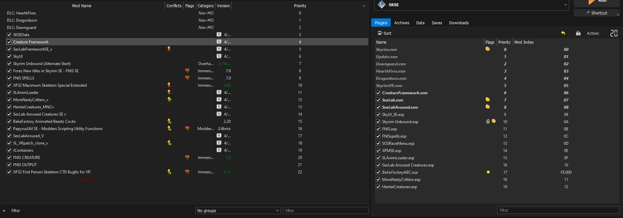Viewport: 623px width, 218px height.
Task: Open the Downloads tab
Action: coord(459,23)
